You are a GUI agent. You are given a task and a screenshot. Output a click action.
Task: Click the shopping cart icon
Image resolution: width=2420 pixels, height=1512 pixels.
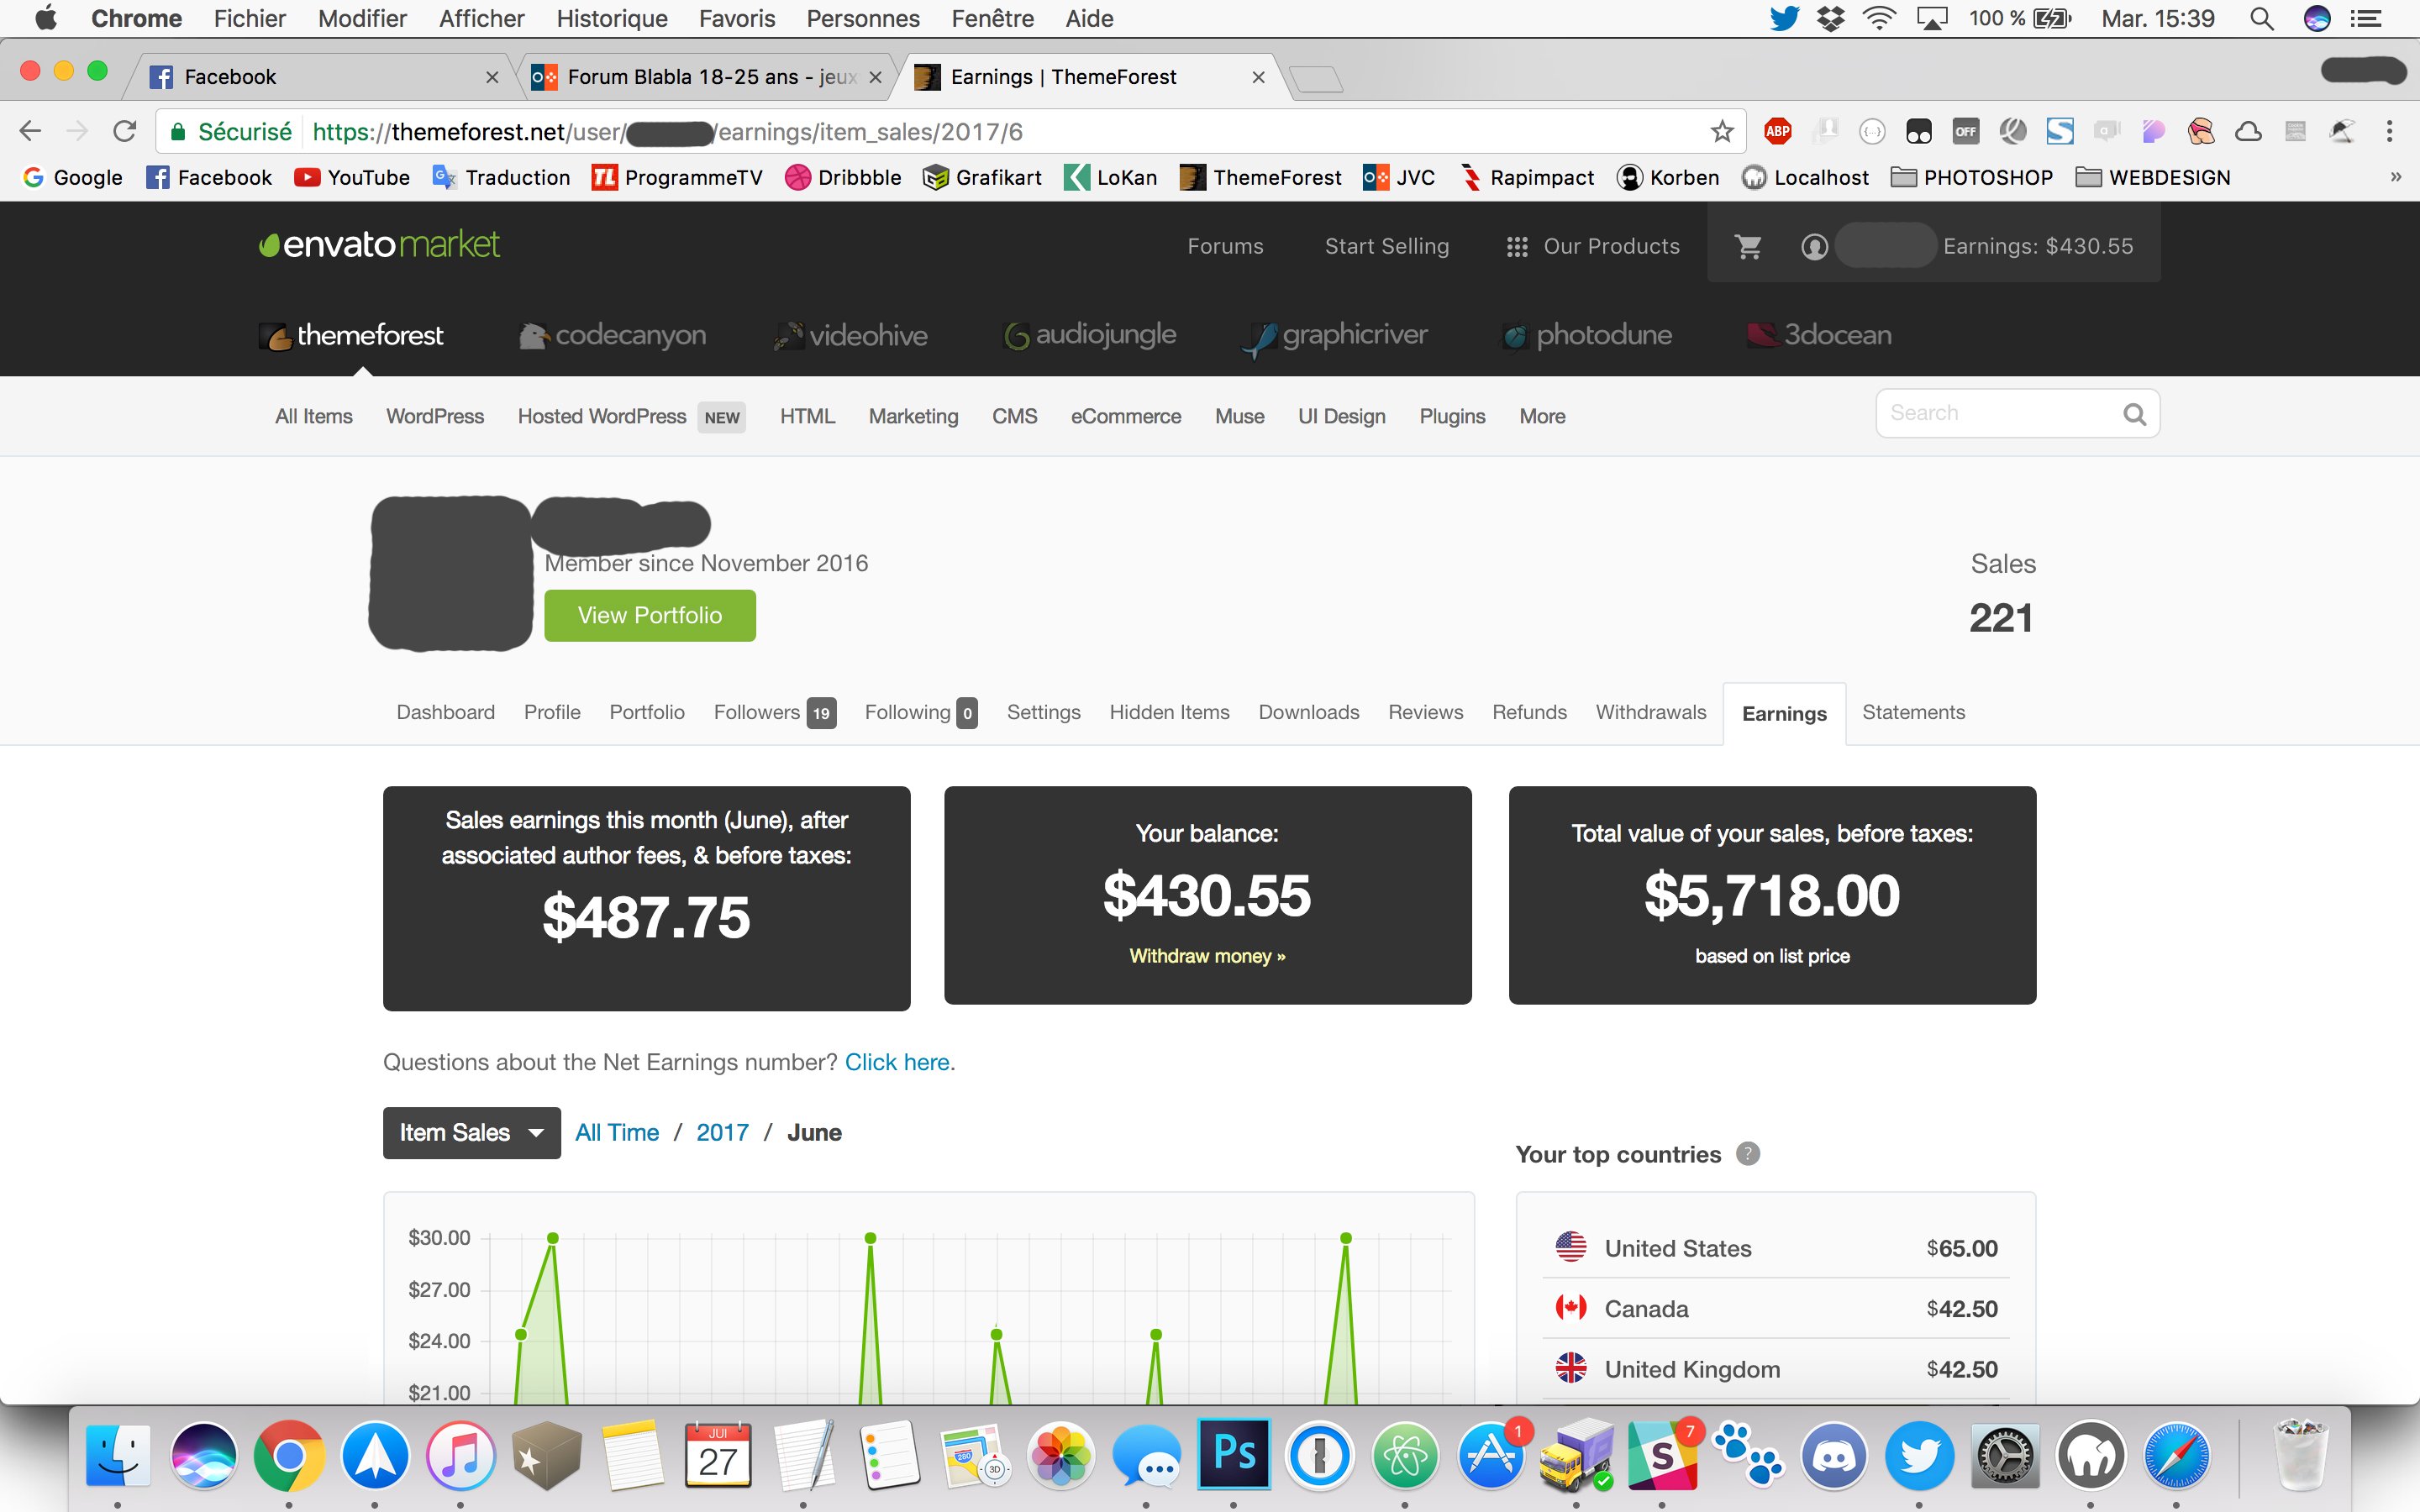click(1748, 246)
